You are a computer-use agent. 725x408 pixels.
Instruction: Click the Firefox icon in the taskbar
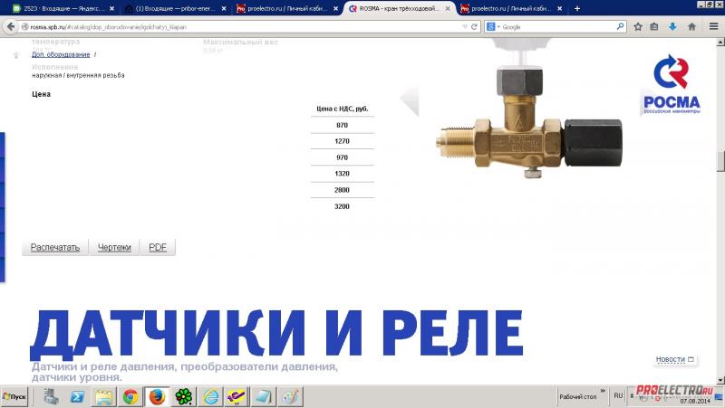pyautogui.click(x=156, y=396)
